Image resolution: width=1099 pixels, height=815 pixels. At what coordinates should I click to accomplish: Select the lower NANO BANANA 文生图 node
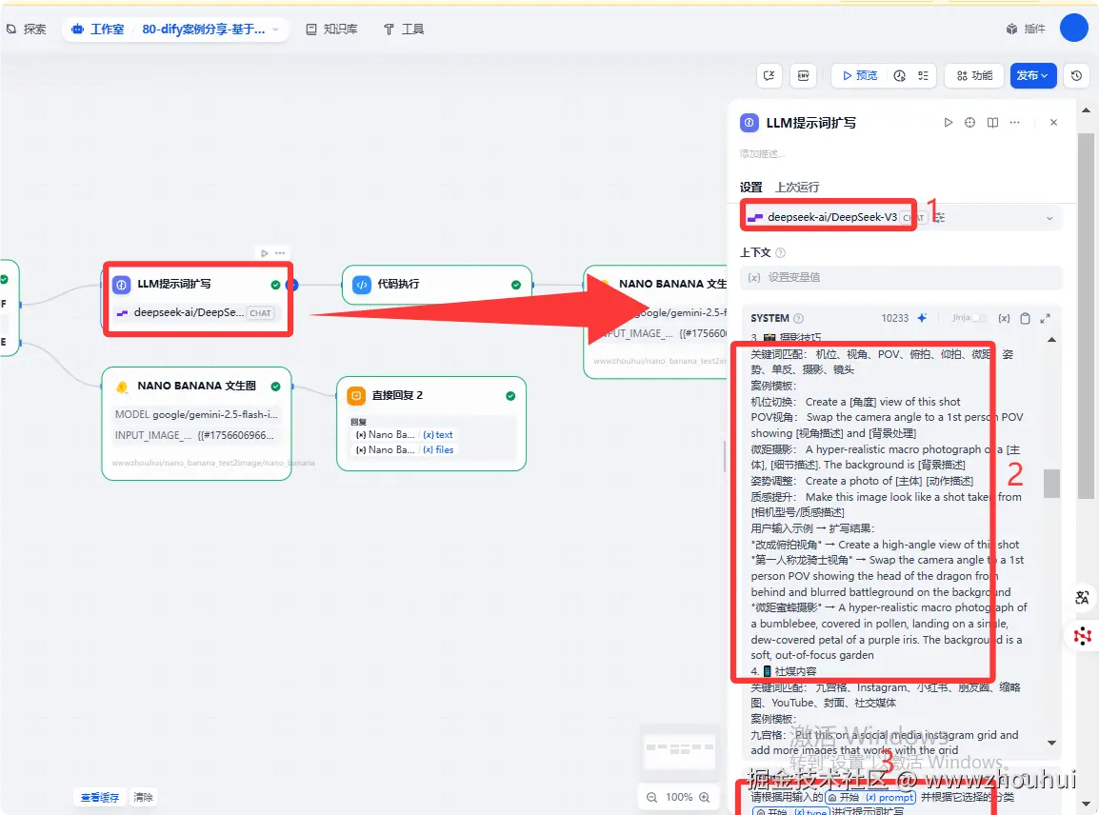pos(196,424)
